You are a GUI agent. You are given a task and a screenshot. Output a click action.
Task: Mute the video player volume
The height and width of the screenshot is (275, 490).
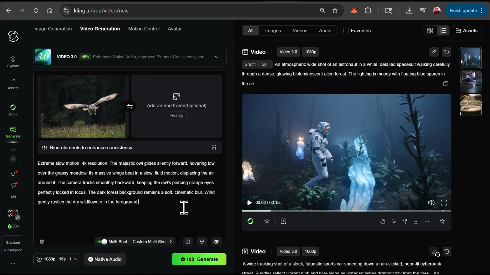[x=431, y=203]
